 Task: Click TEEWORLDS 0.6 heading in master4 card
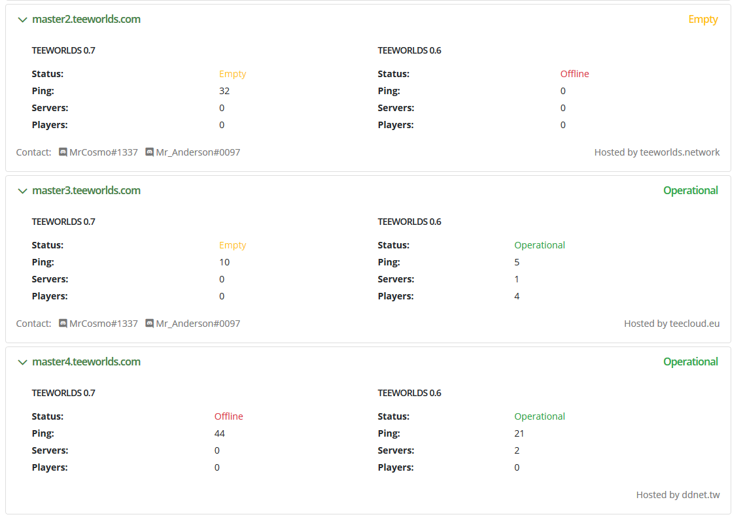click(x=409, y=394)
